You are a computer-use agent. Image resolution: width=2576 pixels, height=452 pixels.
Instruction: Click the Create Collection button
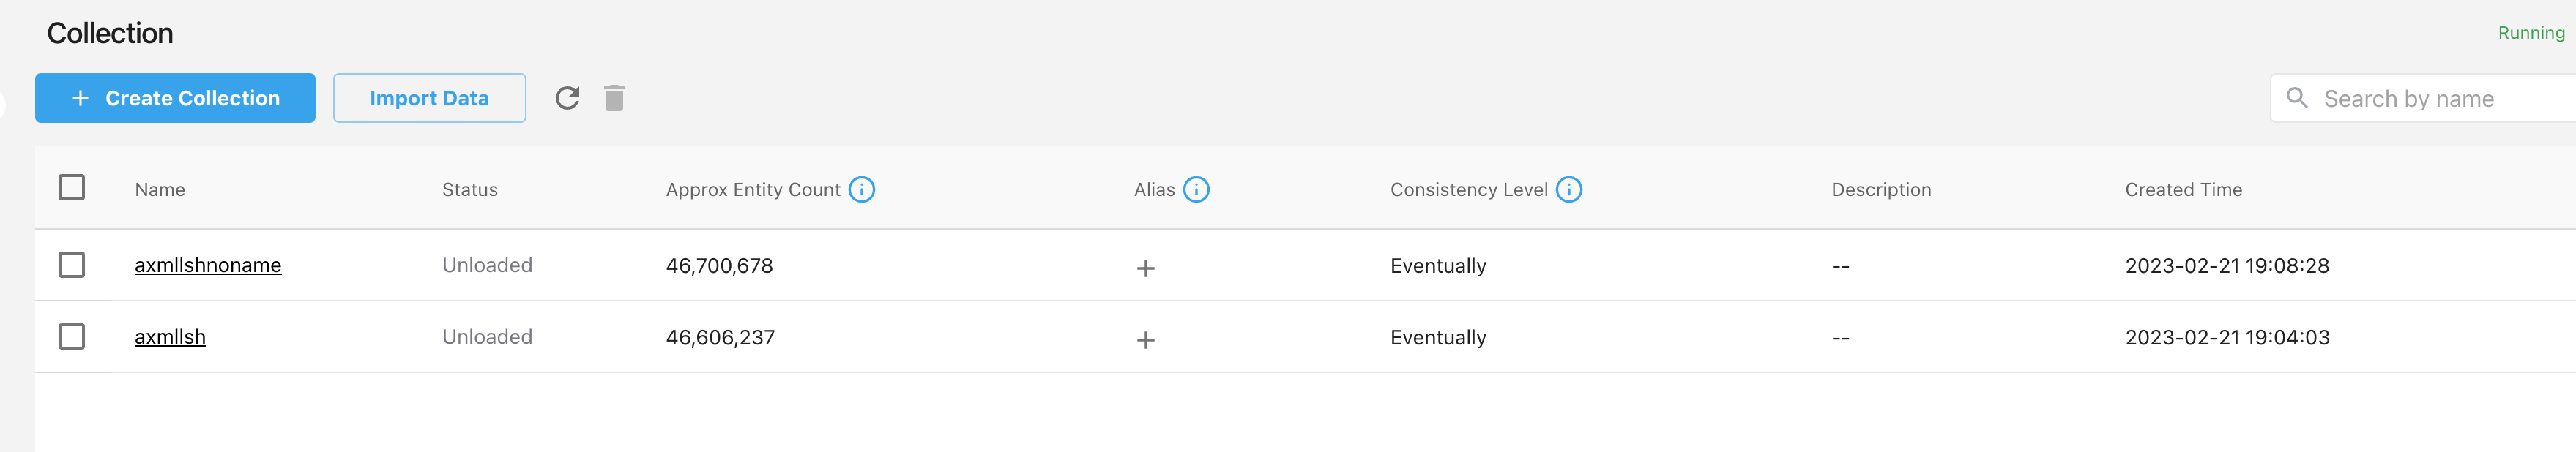[x=174, y=98]
